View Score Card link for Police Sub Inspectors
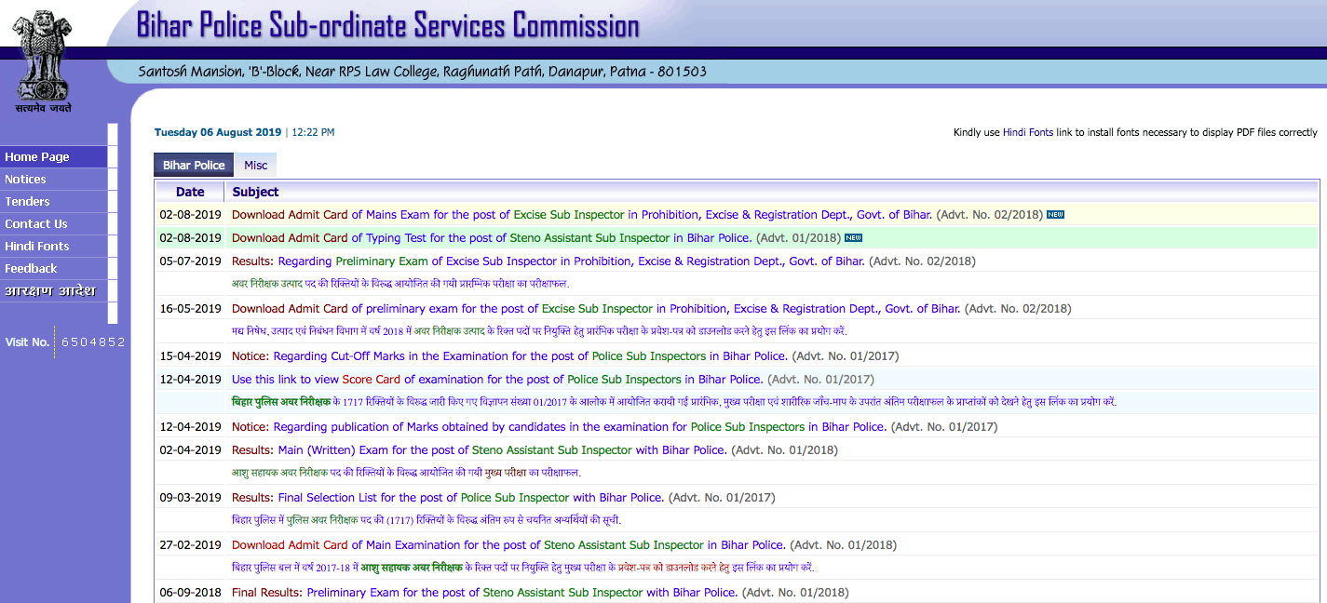The width and height of the screenshot is (1327, 603). click(497, 380)
